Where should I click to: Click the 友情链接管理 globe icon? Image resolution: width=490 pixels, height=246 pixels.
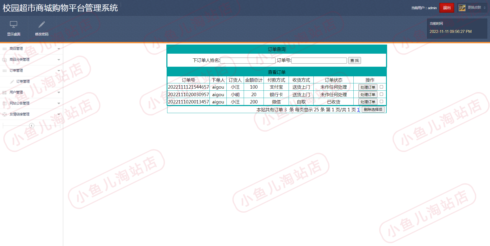tap(4, 114)
